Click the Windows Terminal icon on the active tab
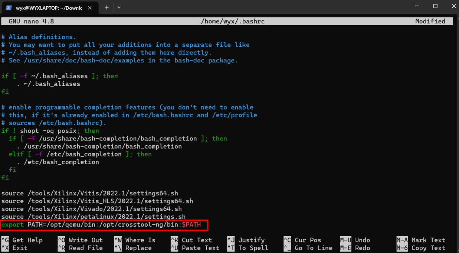Viewport: 459px width, 253px height. click(x=8, y=7)
